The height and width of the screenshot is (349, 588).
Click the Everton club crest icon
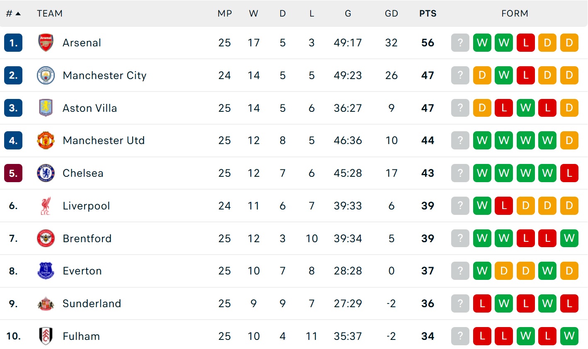coord(46,271)
